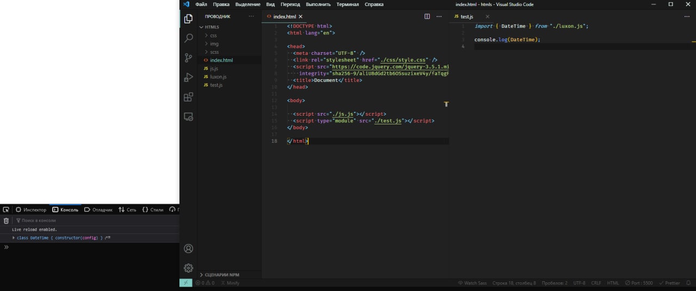Change language mode HTML in status bar
696x291 pixels.
(613, 283)
